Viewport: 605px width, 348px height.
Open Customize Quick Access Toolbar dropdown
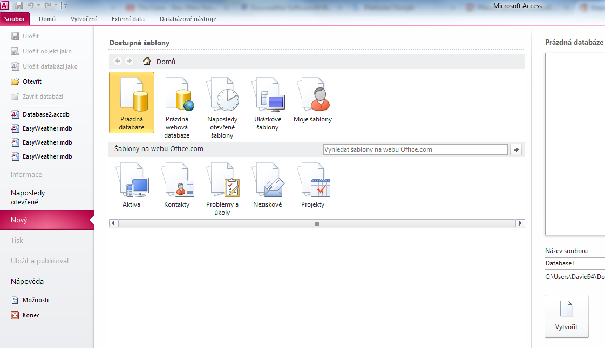click(65, 5)
